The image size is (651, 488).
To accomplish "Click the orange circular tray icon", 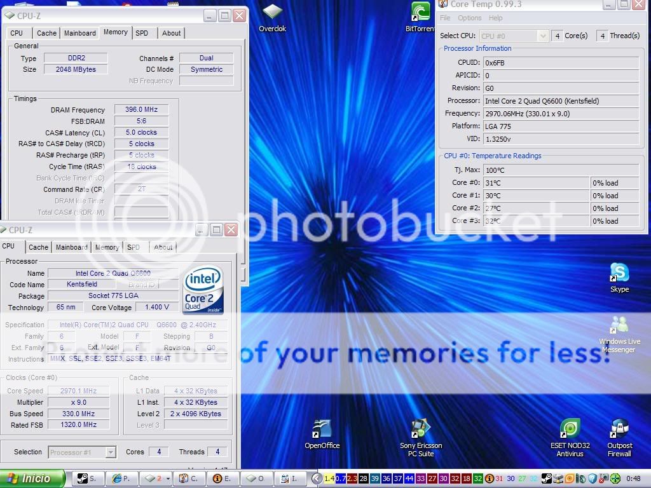I will 569,478.
